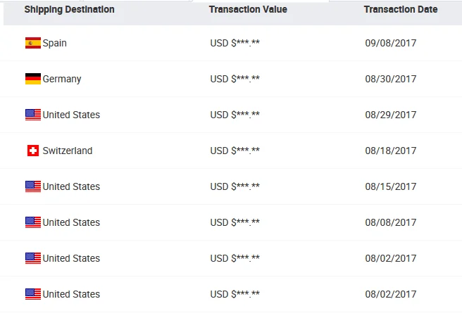Sort by the Transaction Value column header
462x318 pixels.
(248, 10)
